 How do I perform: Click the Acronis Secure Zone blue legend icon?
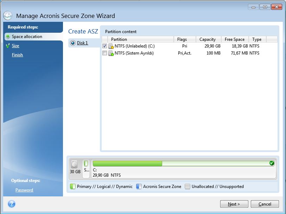[x=139, y=187]
